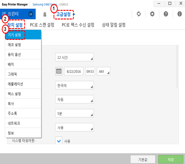Viewport: 185px width, 164px height.
Task: Choose 복사 from the menu
Action: pyautogui.click(x=23, y=103)
